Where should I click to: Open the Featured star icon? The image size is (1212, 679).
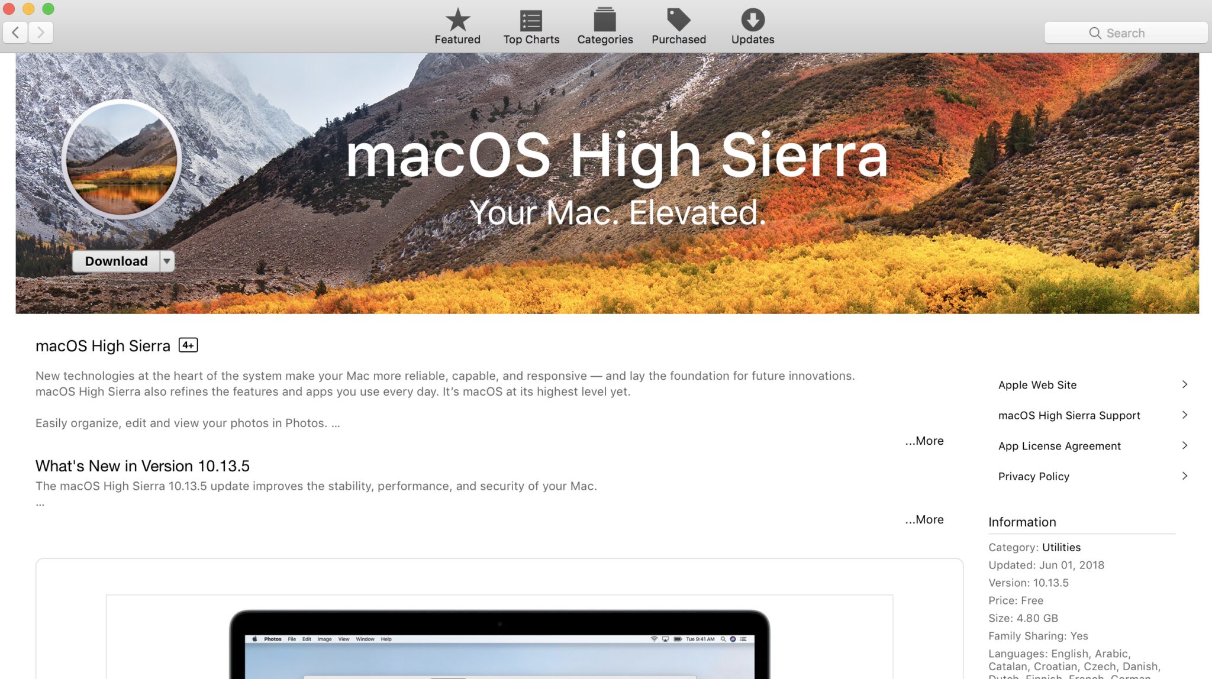pos(457,21)
